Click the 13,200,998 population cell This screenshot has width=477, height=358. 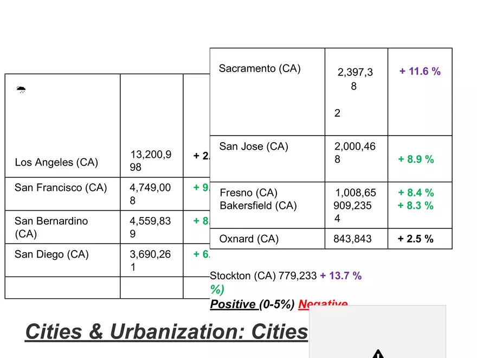(151, 125)
